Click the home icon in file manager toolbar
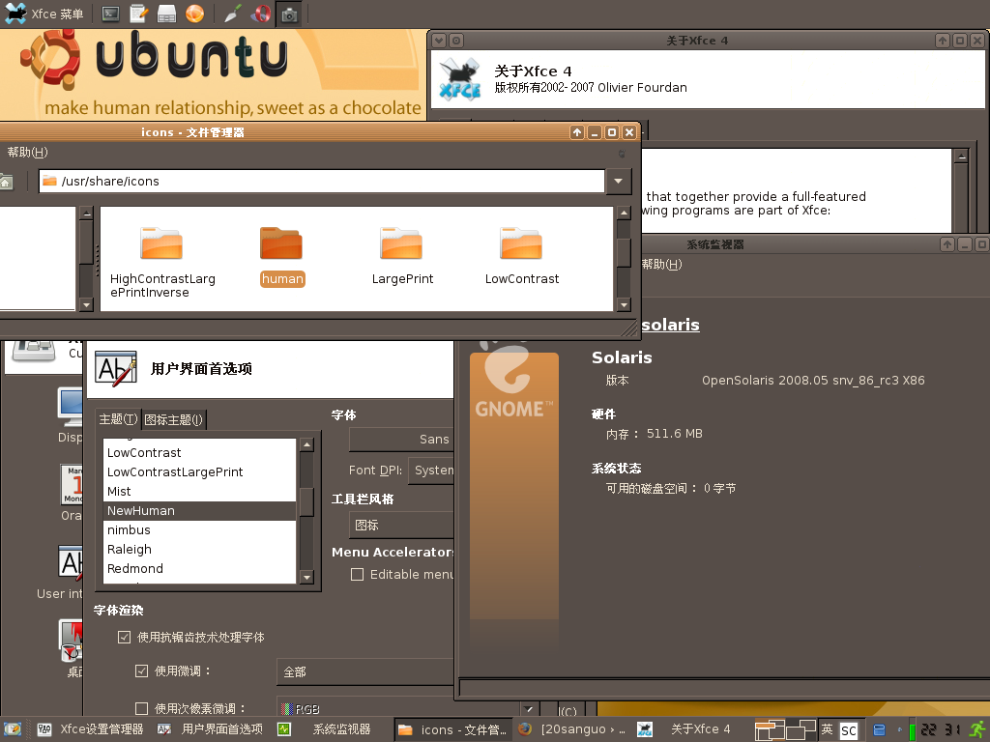990x742 pixels. 6,182
